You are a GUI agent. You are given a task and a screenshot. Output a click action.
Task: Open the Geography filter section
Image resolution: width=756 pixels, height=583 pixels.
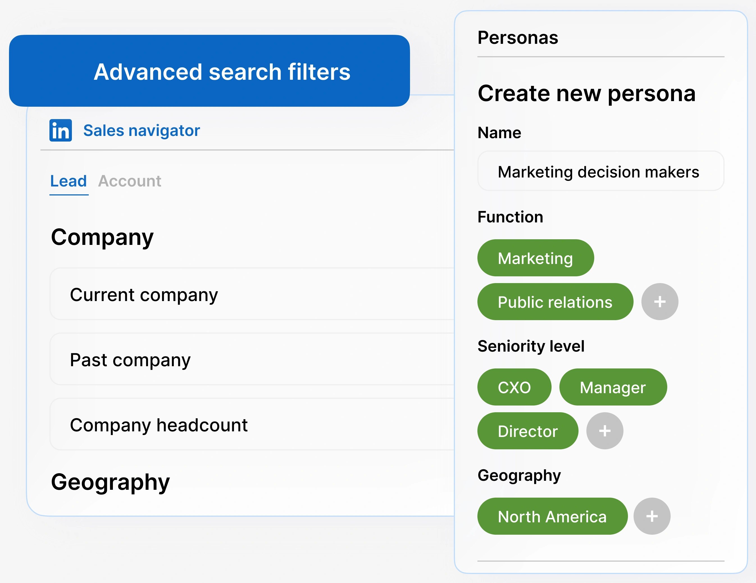coord(110,482)
